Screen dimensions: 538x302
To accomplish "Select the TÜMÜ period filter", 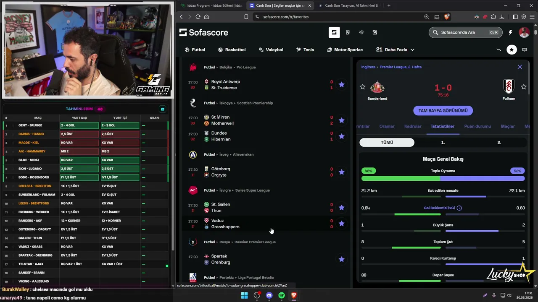I will [x=387, y=143].
